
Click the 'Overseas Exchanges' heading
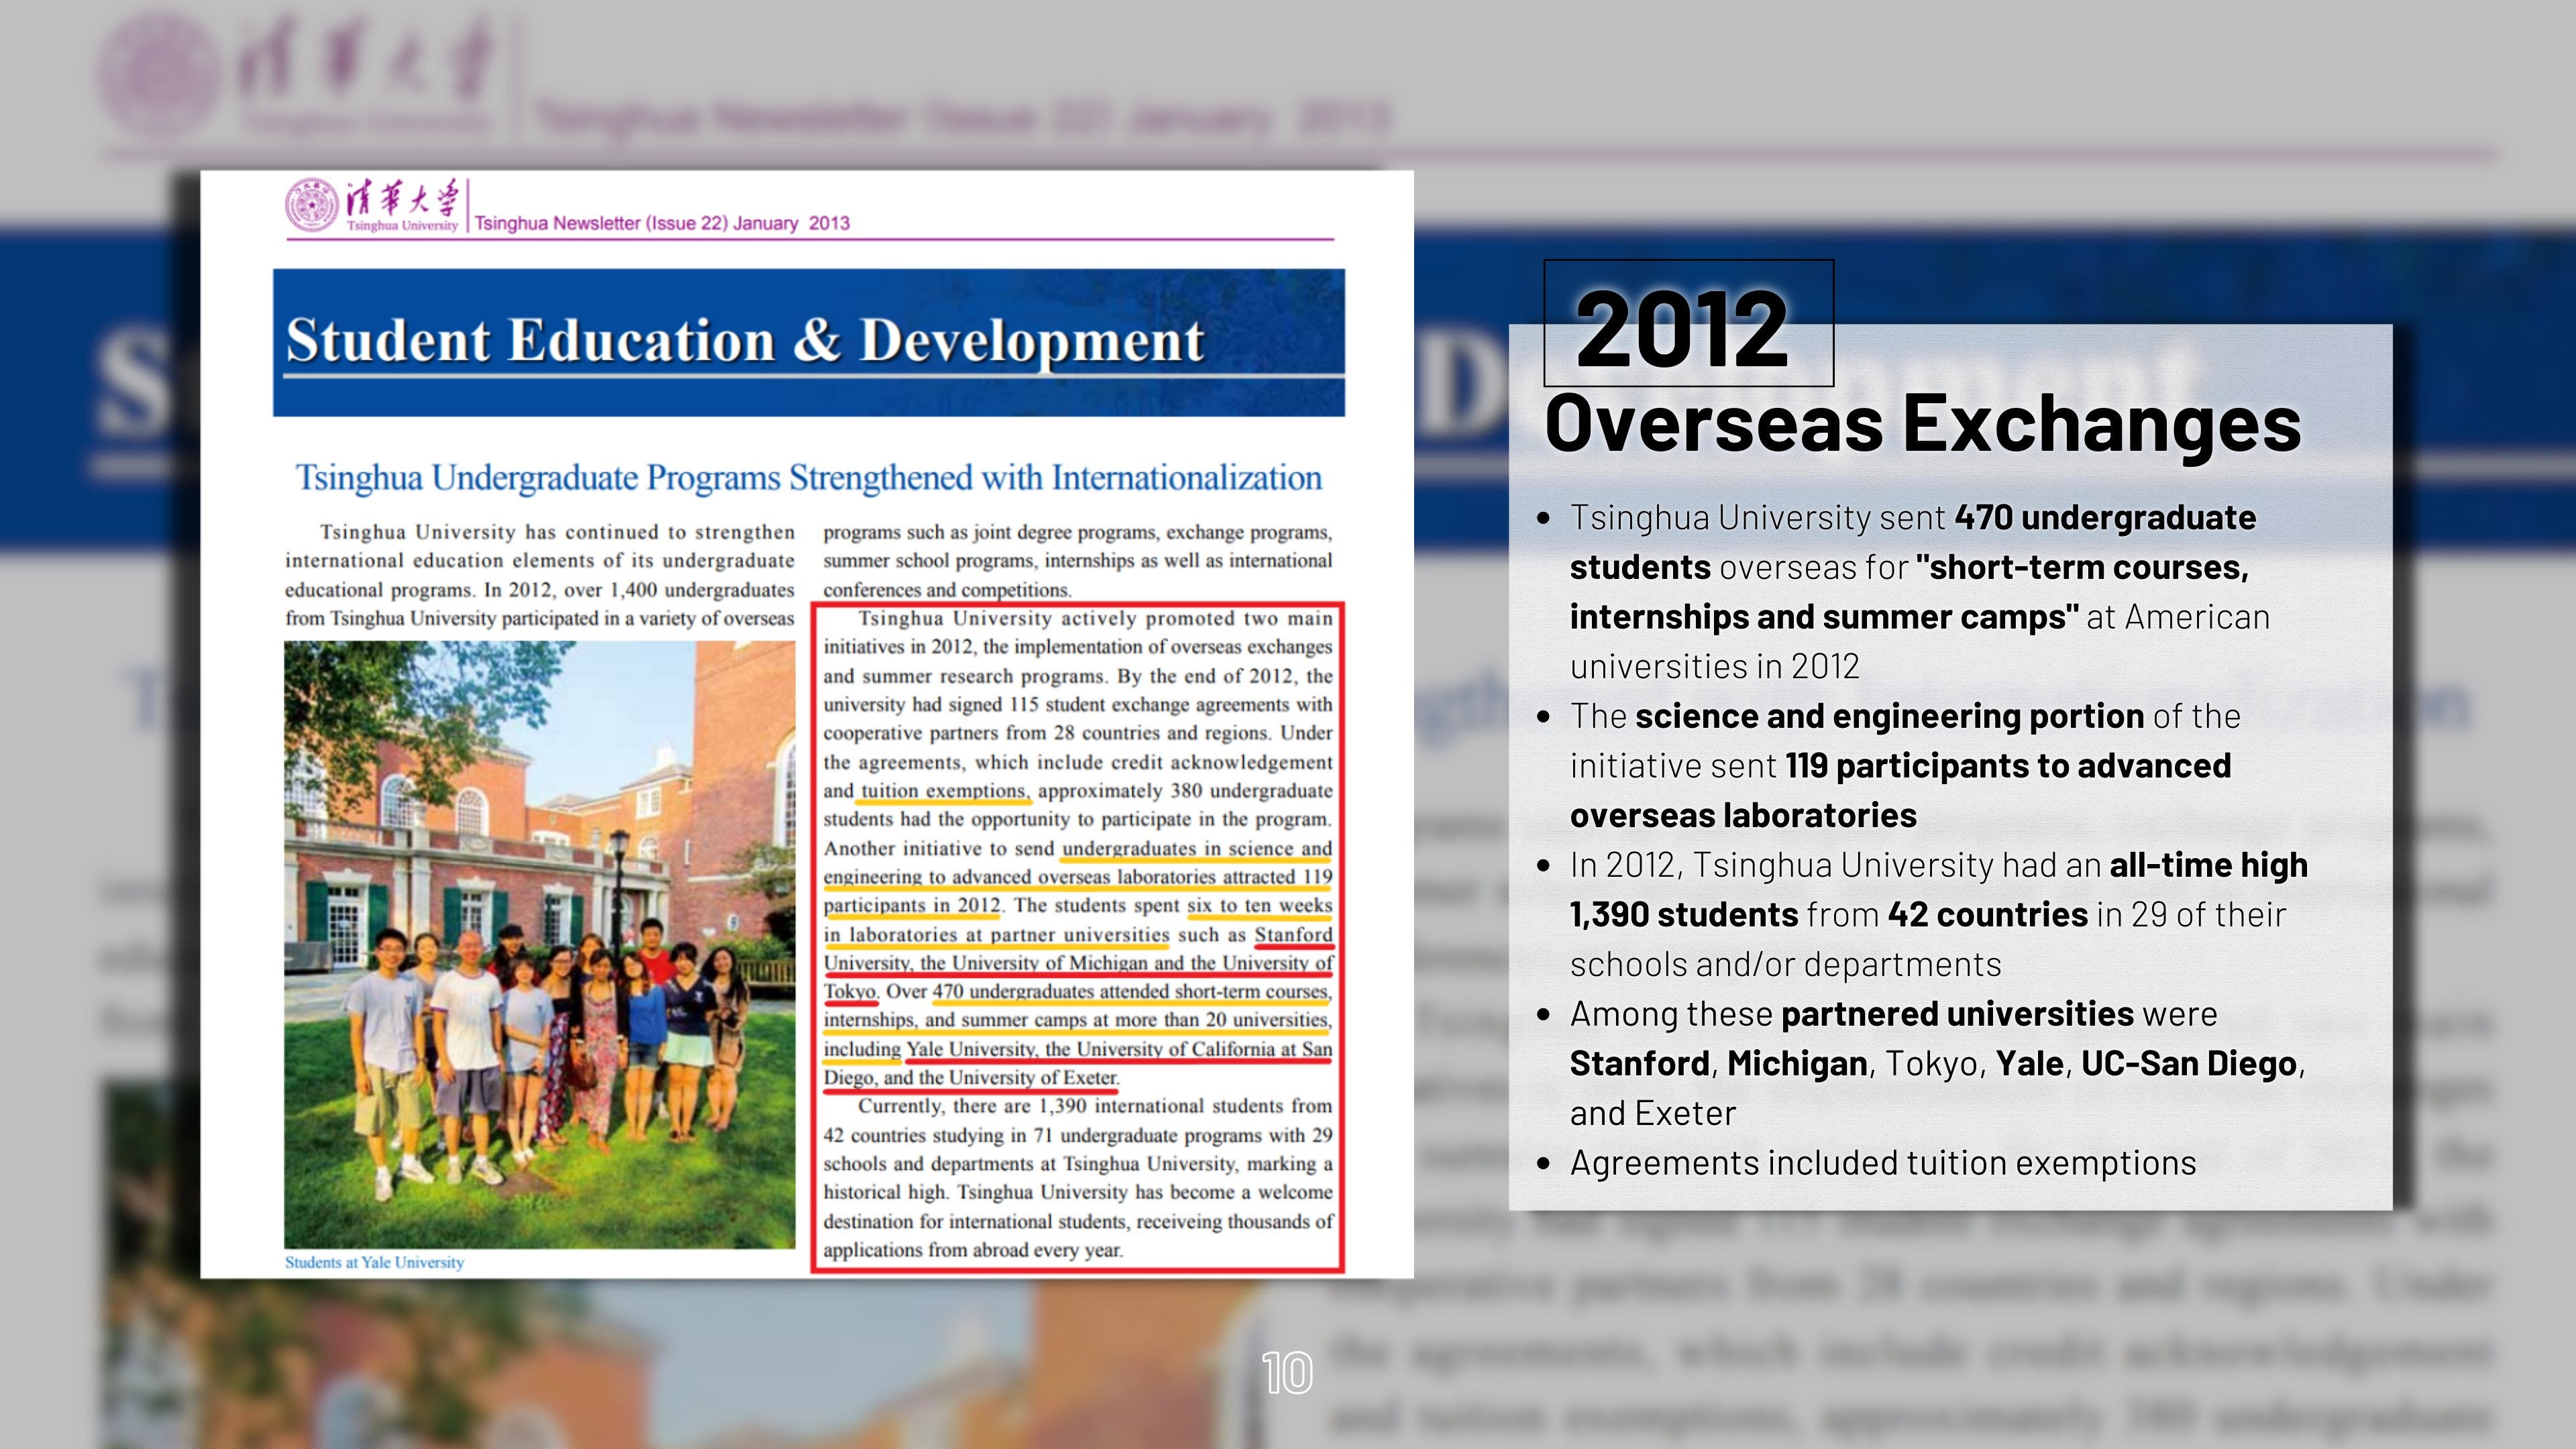[x=1922, y=424]
